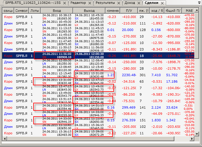Image resolution: width=202 pixels, height=147 pixels.
Task: Select the change value 0.16
Action: [111, 107]
